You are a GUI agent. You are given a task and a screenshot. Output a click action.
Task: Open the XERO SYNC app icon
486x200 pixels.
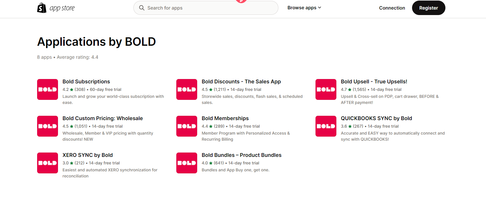click(48, 163)
